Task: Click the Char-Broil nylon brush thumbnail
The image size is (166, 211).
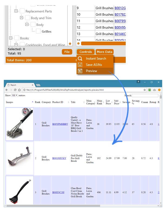Action: tap(20, 190)
